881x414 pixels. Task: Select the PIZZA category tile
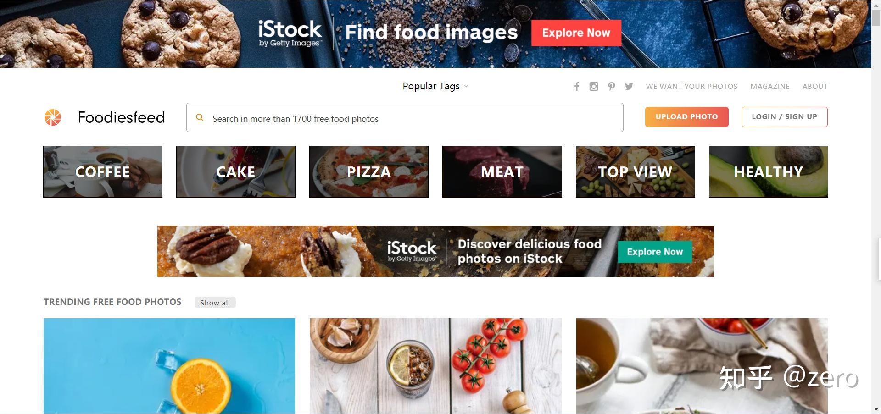[369, 172]
